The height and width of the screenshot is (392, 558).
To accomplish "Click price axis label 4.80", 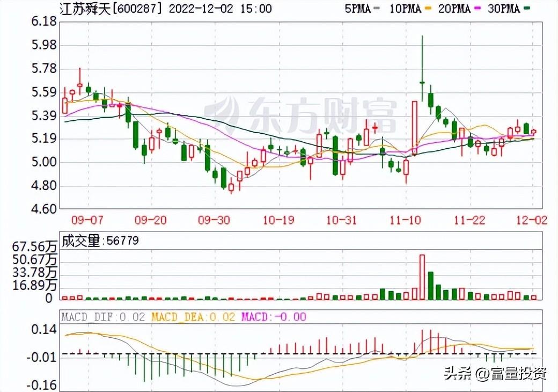I will pyautogui.click(x=44, y=186).
